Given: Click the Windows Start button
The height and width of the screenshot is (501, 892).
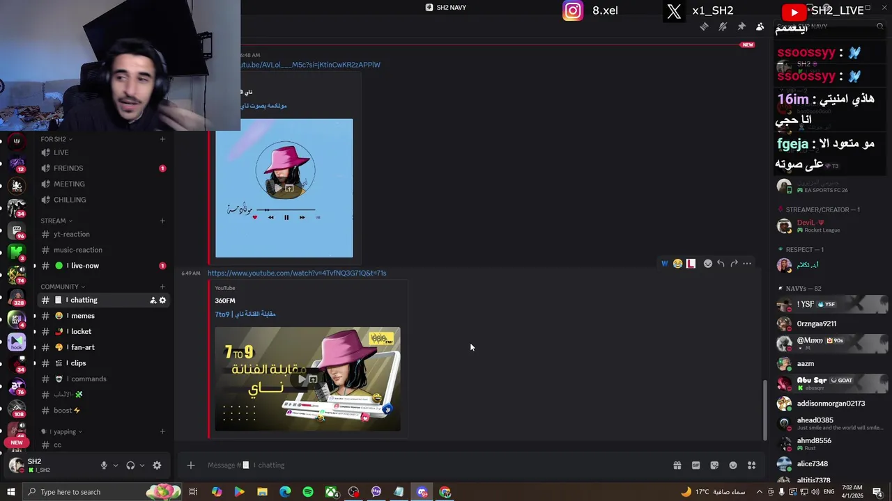Looking at the screenshot, I should [x=10, y=492].
